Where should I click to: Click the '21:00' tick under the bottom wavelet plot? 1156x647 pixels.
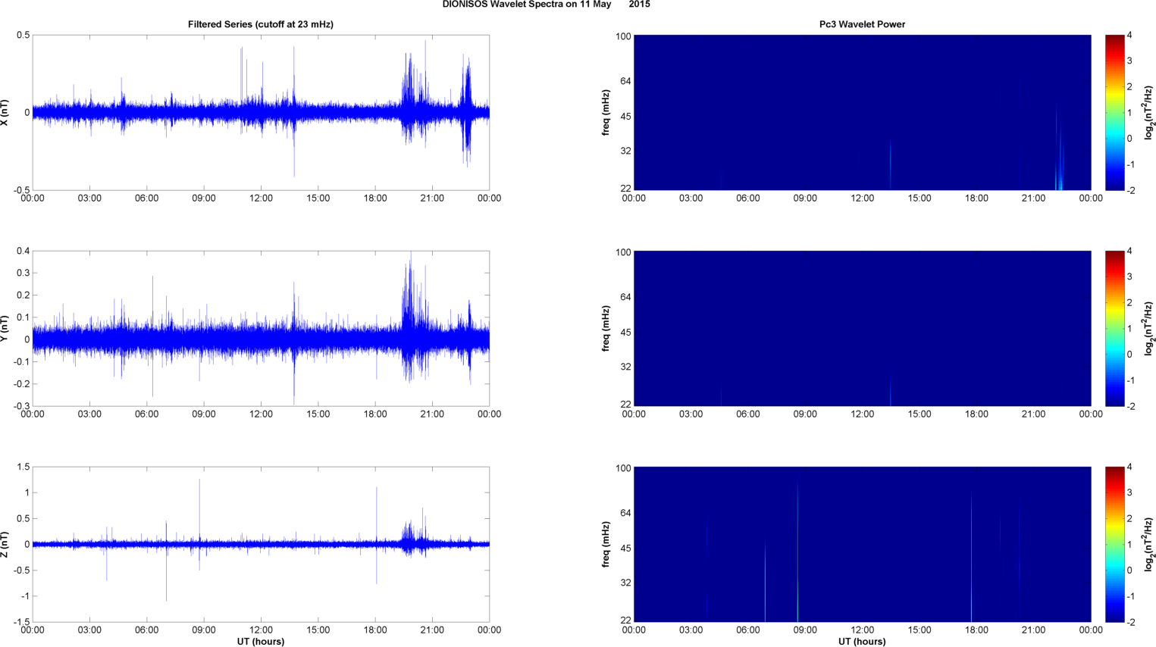[1033, 630]
